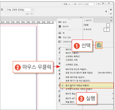This screenshot has width=115, height=110.
Task: Toggle 선택한 스프레드 재편성 허용(F) checkmark
Action: (x=63, y=89)
